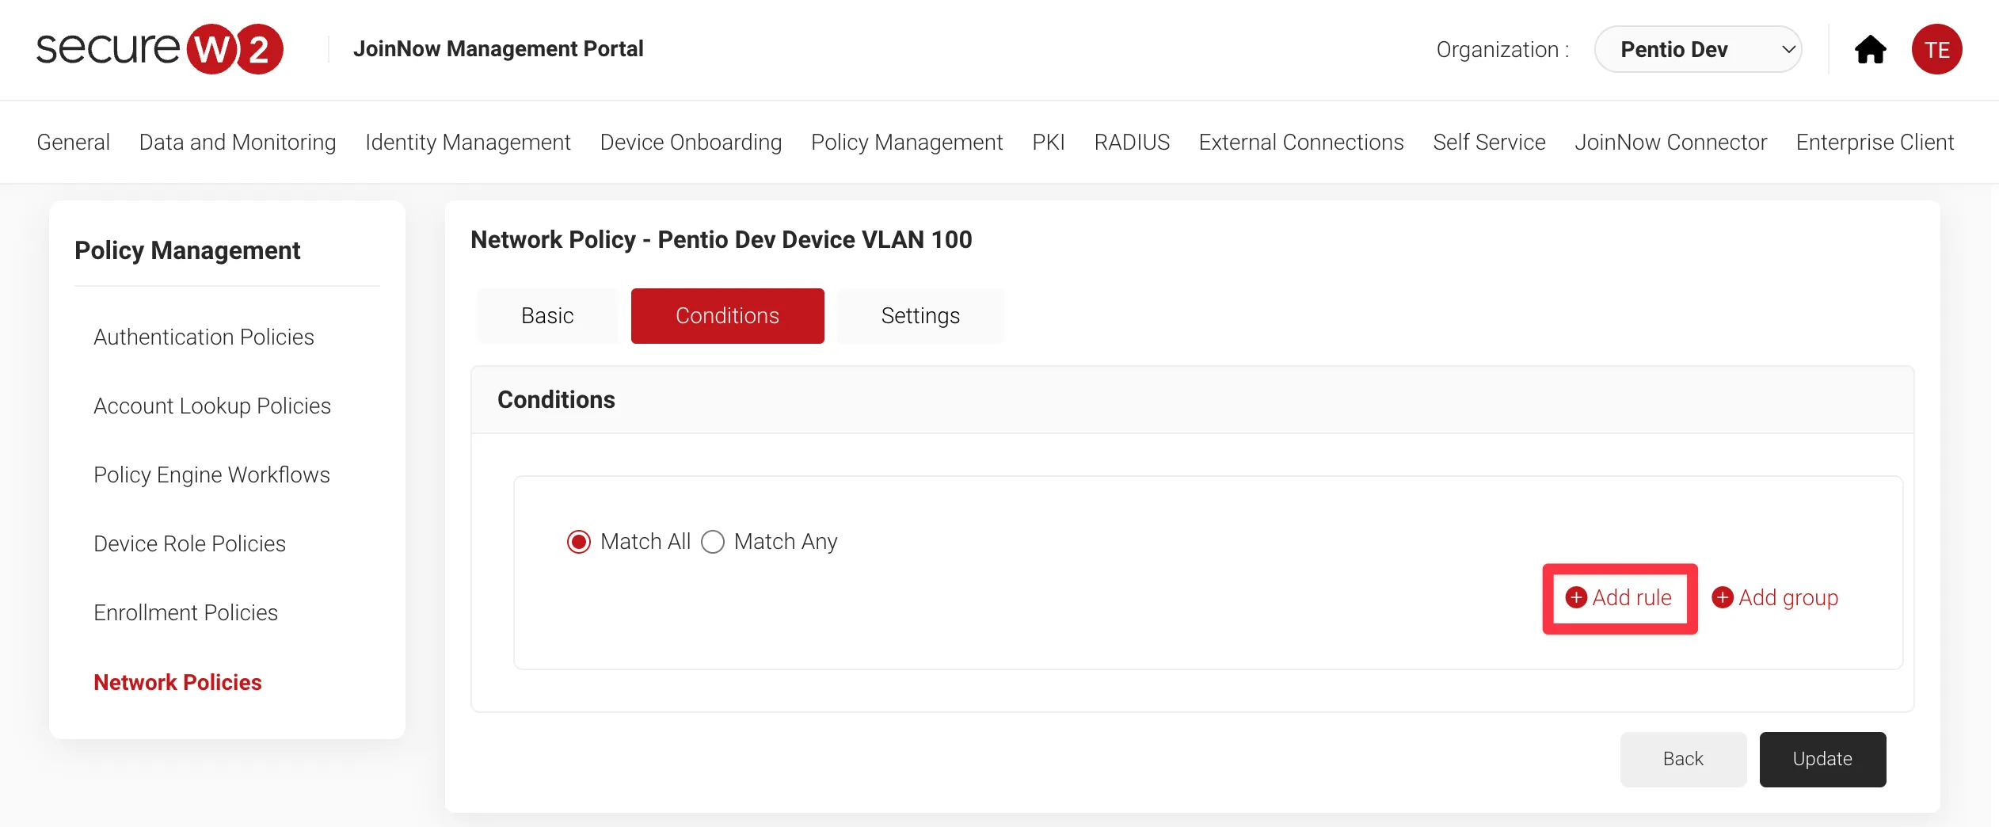This screenshot has height=827, width=1999.
Task: Open Network Policies in sidebar
Action: (x=177, y=682)
